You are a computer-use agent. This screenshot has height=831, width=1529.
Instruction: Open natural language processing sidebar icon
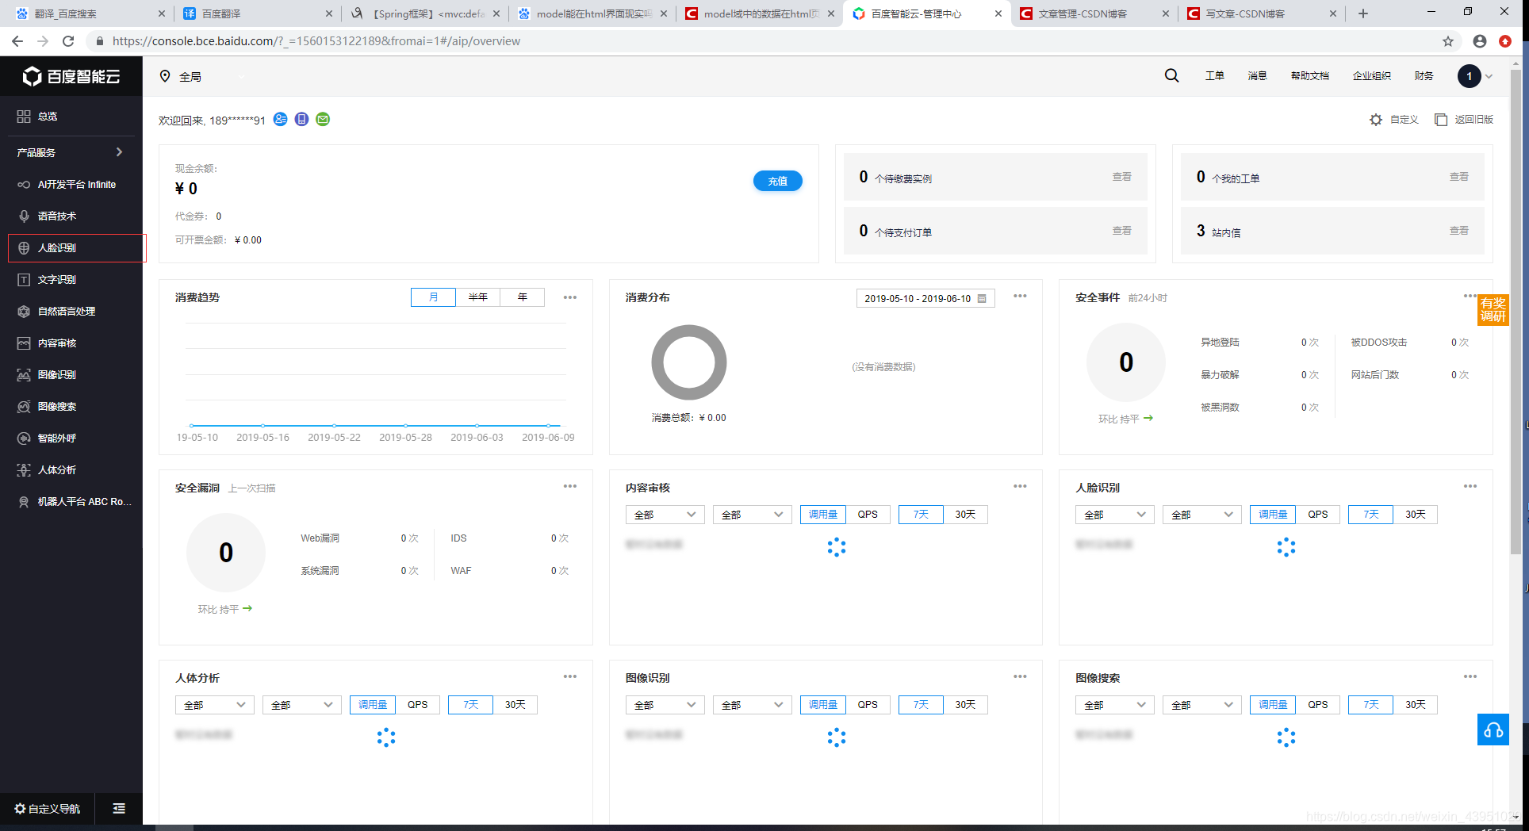pyautogui.click(x=24, y=311)
